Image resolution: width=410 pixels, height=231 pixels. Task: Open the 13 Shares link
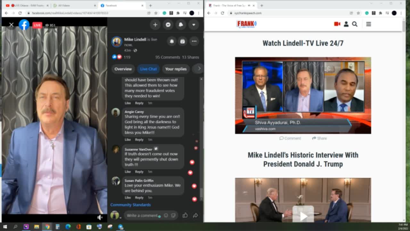click(x=191, y=57)
